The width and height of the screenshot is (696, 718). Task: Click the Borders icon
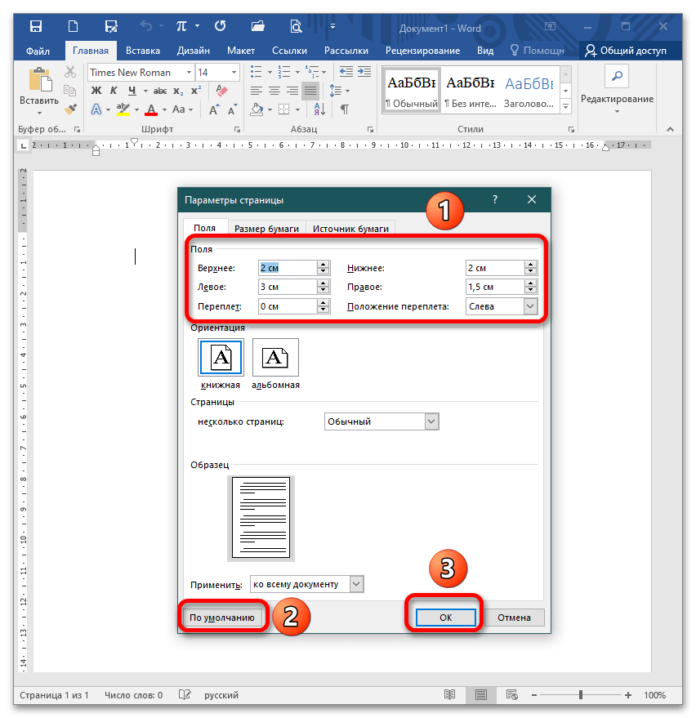[284, 109]
